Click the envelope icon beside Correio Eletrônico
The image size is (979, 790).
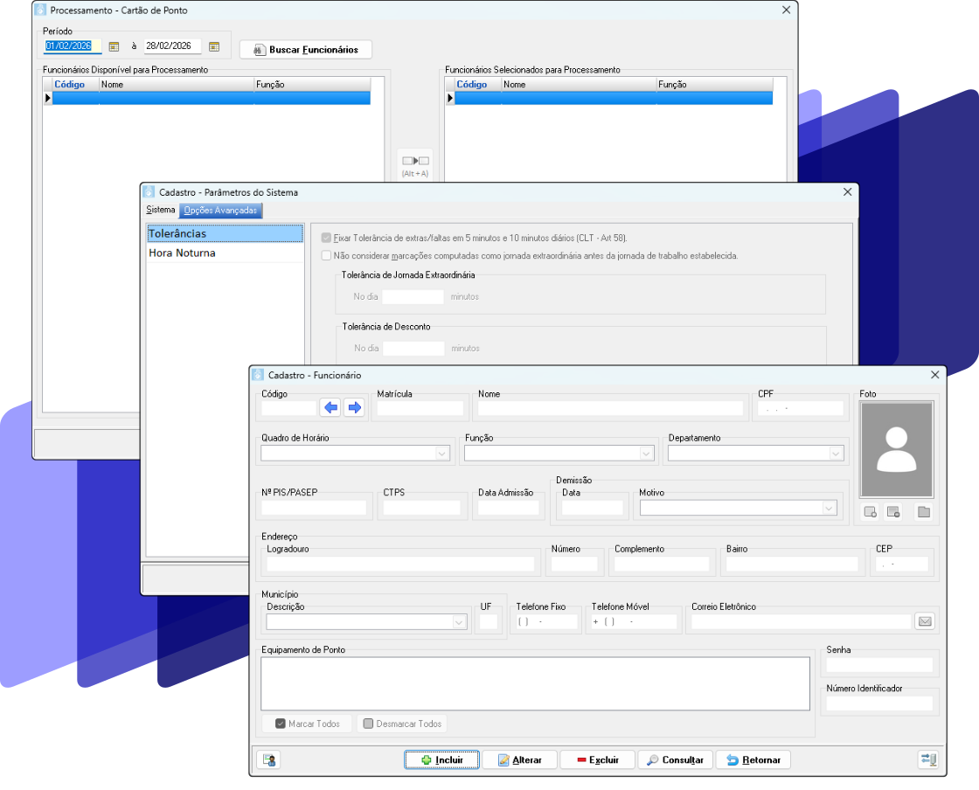(x=925, y=621)
